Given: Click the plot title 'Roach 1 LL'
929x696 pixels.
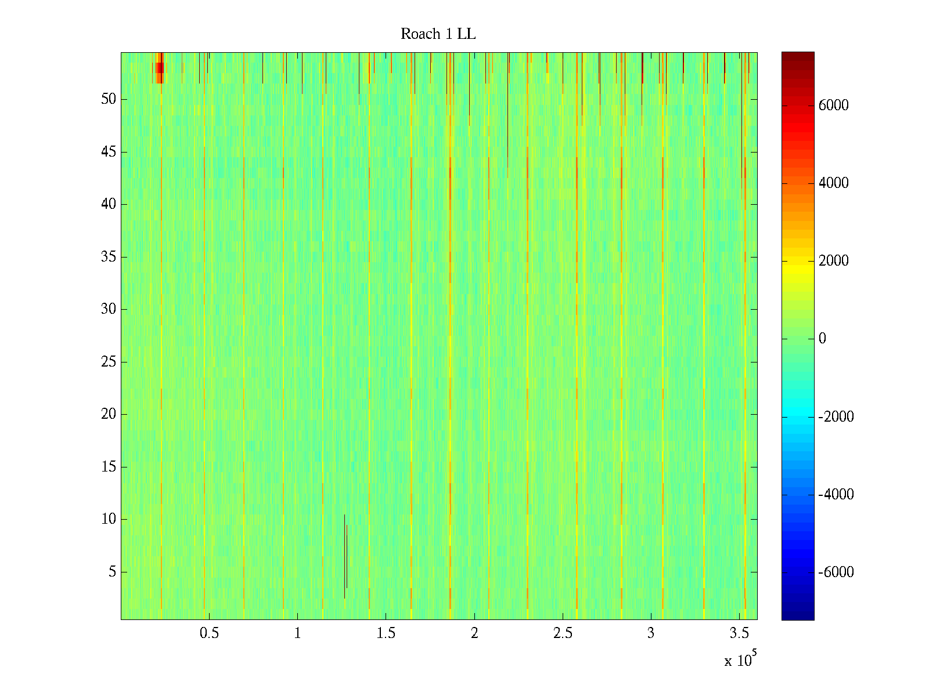Looking at the screenshot, I should pos(438,34).
